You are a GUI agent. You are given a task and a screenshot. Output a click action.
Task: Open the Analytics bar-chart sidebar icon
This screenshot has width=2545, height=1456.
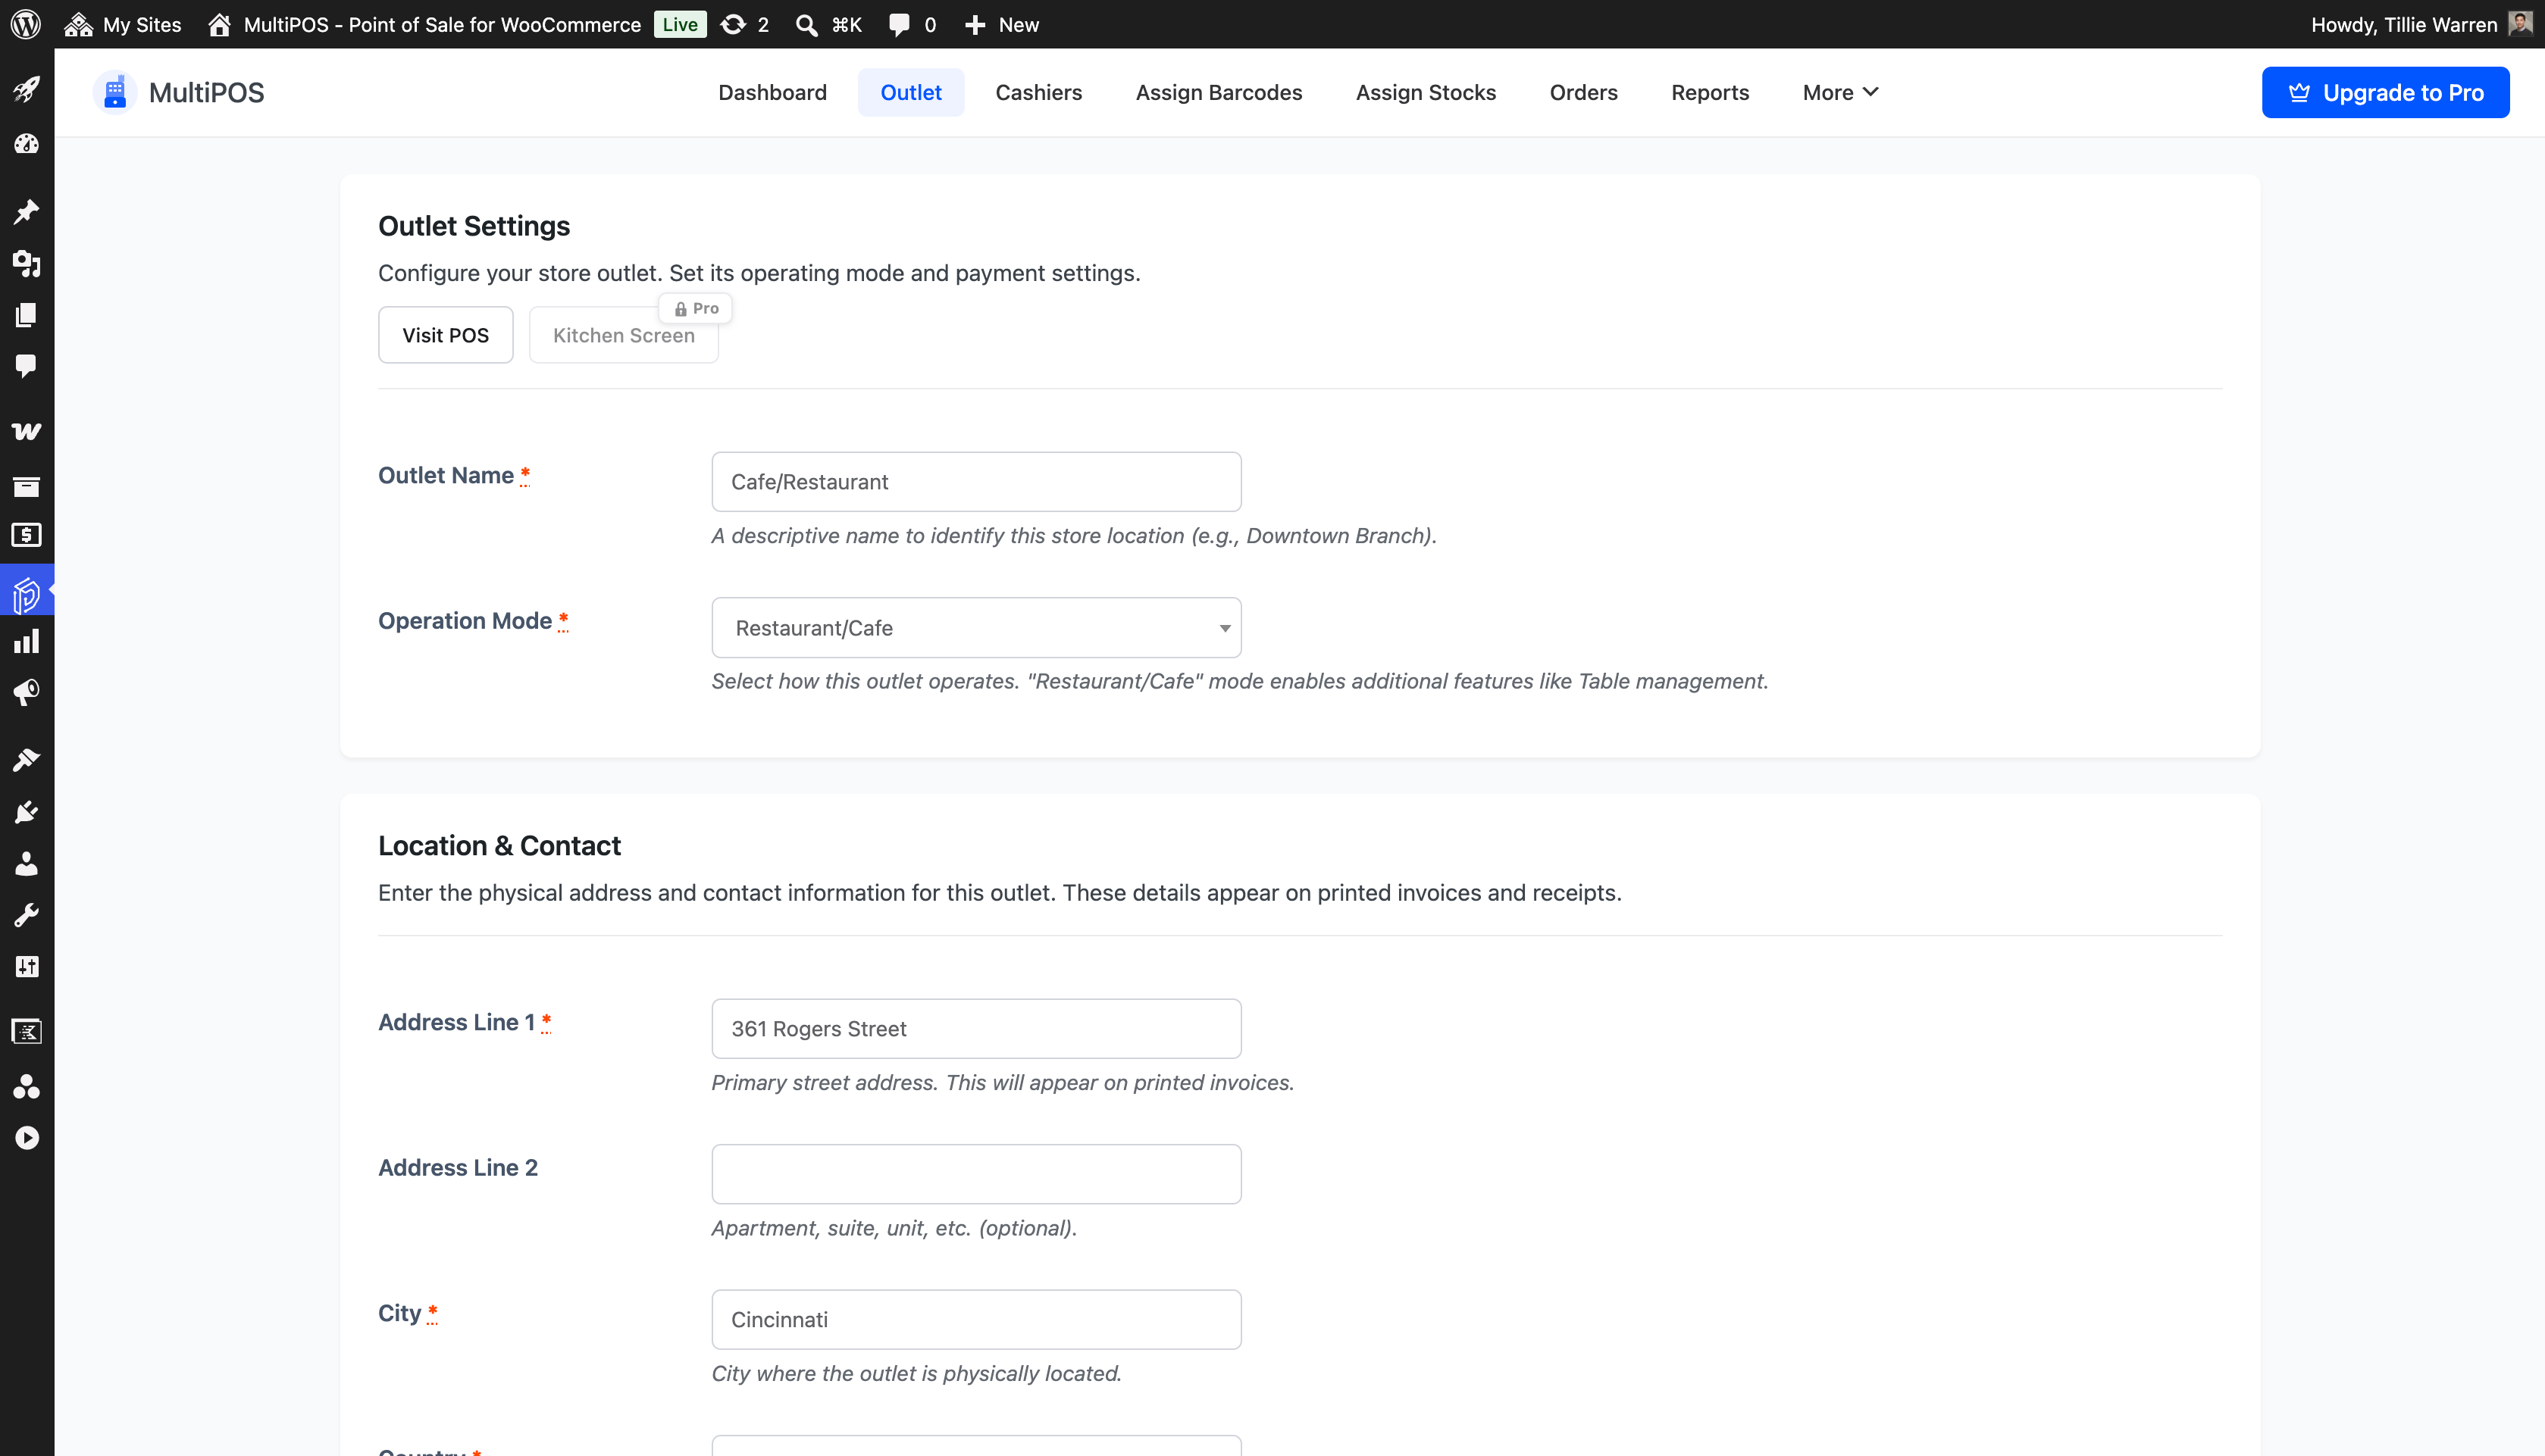[26, 641]
